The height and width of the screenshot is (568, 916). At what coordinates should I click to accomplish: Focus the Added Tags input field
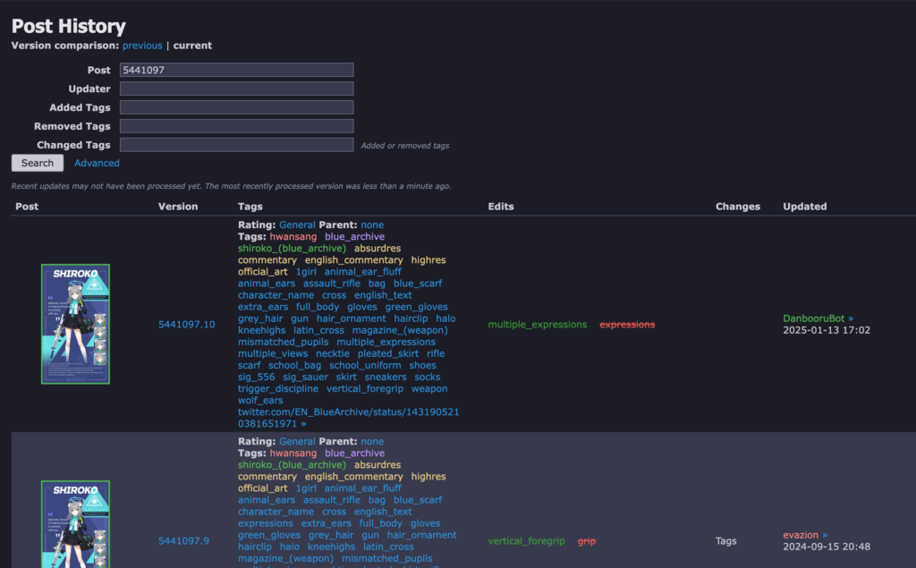pos(236,107)
